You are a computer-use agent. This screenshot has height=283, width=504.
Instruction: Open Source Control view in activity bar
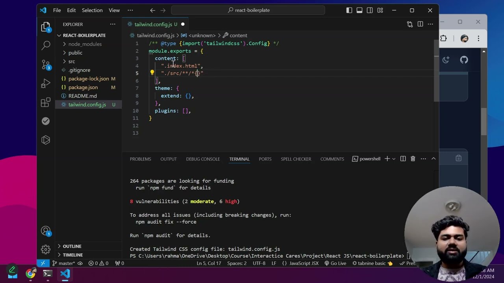coord(46,64)
